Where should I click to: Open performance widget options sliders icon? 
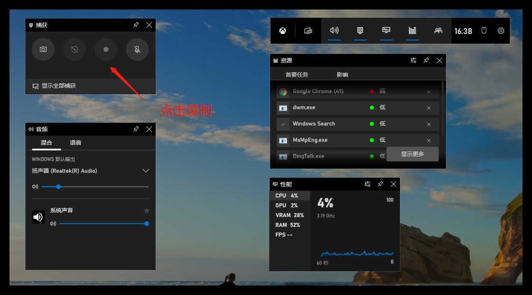(367, 184)
